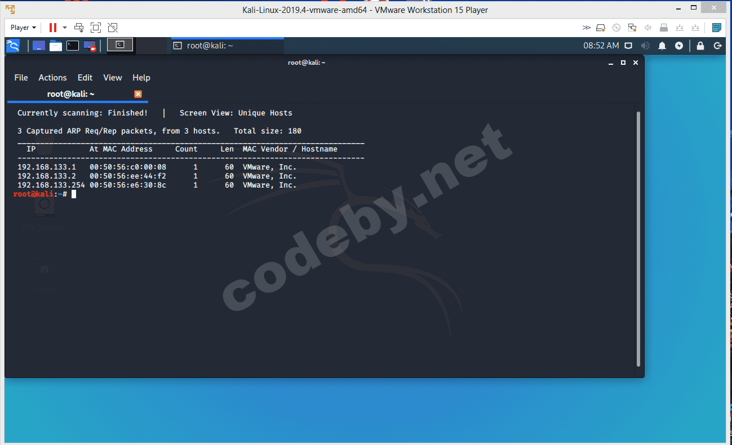The image size is (732, 445).
Task: Click MAC address 00:50:56:e6:30:8c
Action: pos(128,185)
